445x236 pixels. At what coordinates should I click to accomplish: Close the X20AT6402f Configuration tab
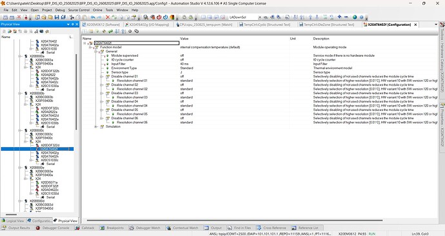tap(415, 25)
